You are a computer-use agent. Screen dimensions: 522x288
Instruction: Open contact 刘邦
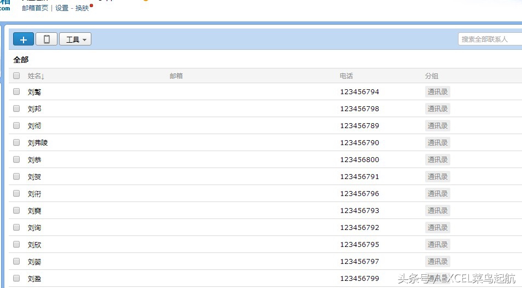click(x=34, y=109)
